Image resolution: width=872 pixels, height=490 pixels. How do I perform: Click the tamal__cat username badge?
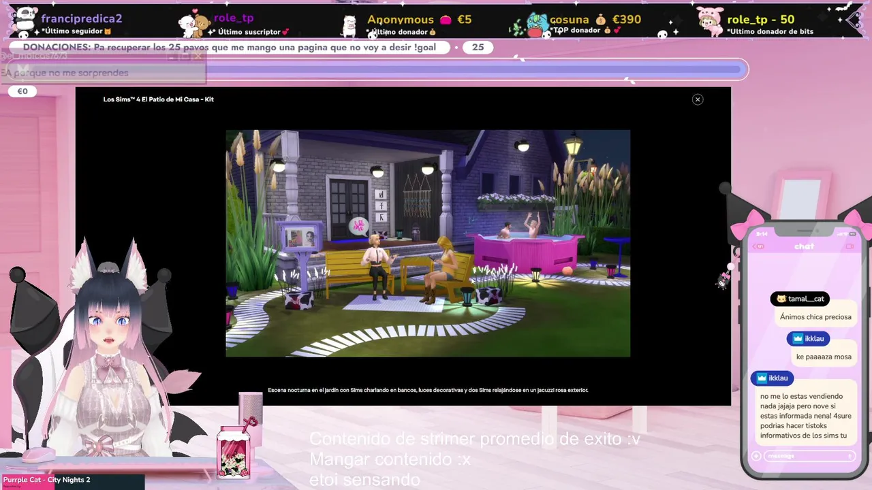pos(800,299)
